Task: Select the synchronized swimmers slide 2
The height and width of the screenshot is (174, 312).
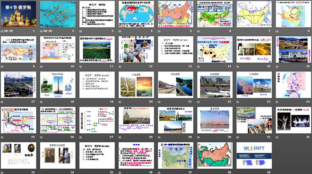Action: pyautogui.click(x=58, y=14)
